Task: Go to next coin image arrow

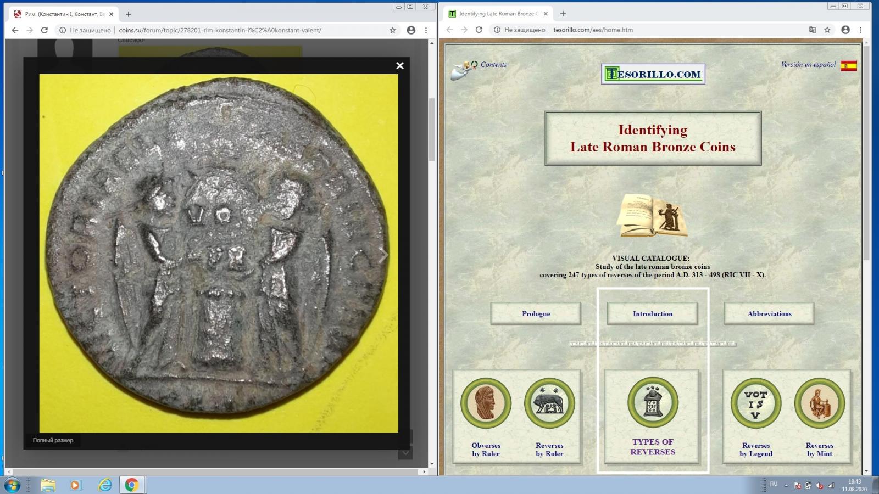Action: pyautogui.click(x=384, y=255)
